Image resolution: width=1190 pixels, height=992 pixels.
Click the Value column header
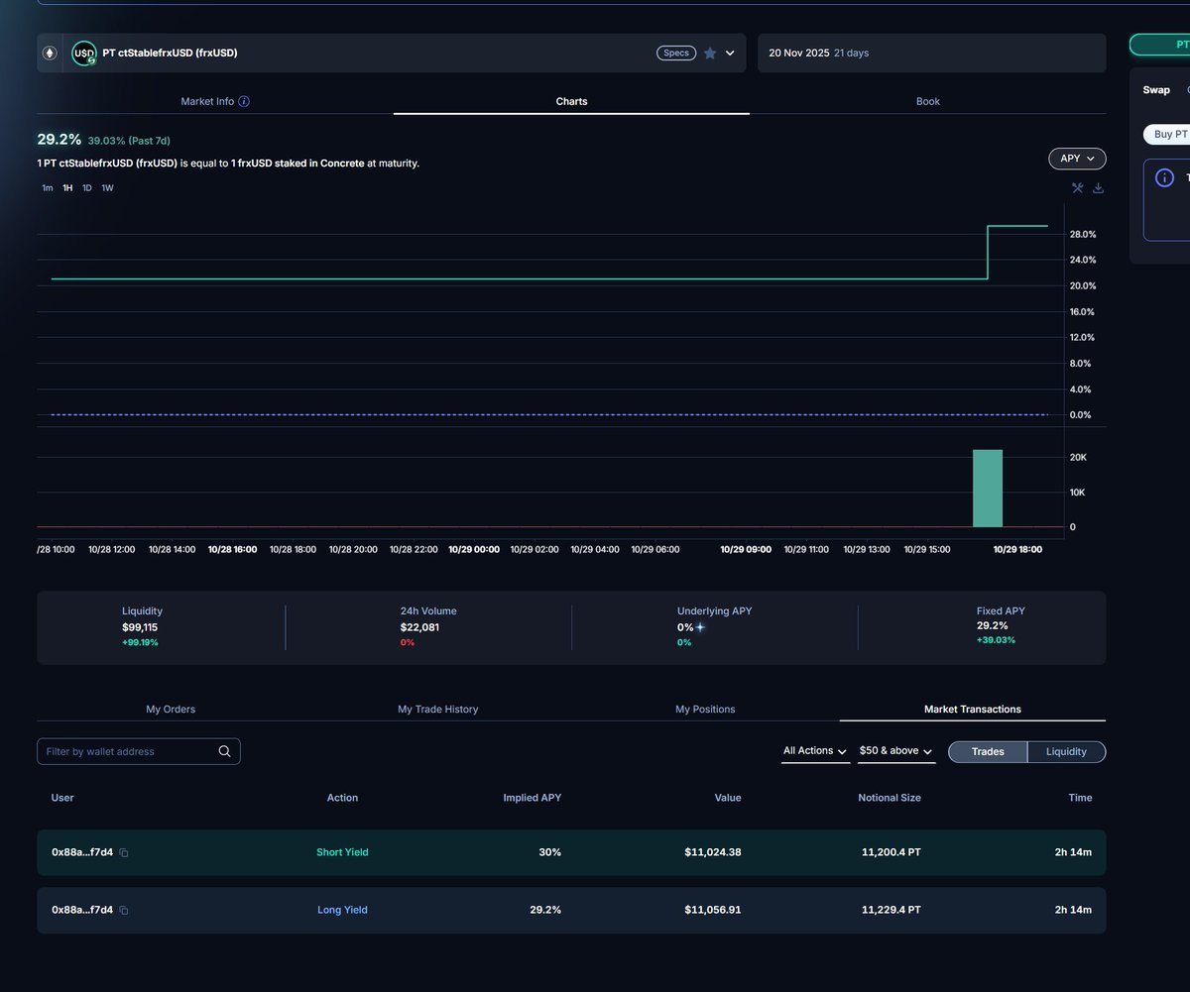point(728,798)
